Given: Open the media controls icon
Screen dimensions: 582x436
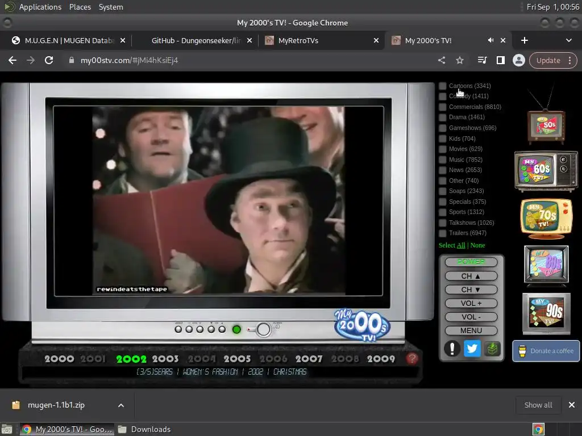Looking at the screenshot, I should coord(482,60).
